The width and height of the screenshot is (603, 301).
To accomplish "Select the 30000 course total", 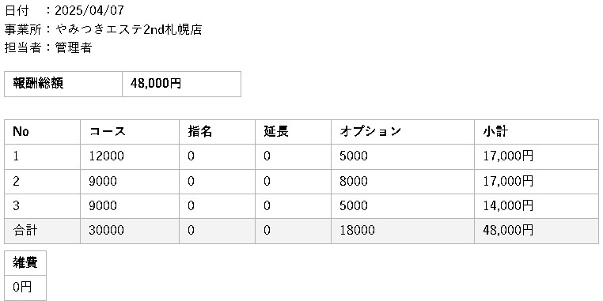I will (x=107, y=231).
